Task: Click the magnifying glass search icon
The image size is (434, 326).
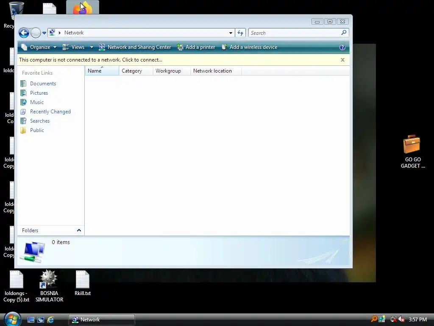Action: click(x=344, y=33)
